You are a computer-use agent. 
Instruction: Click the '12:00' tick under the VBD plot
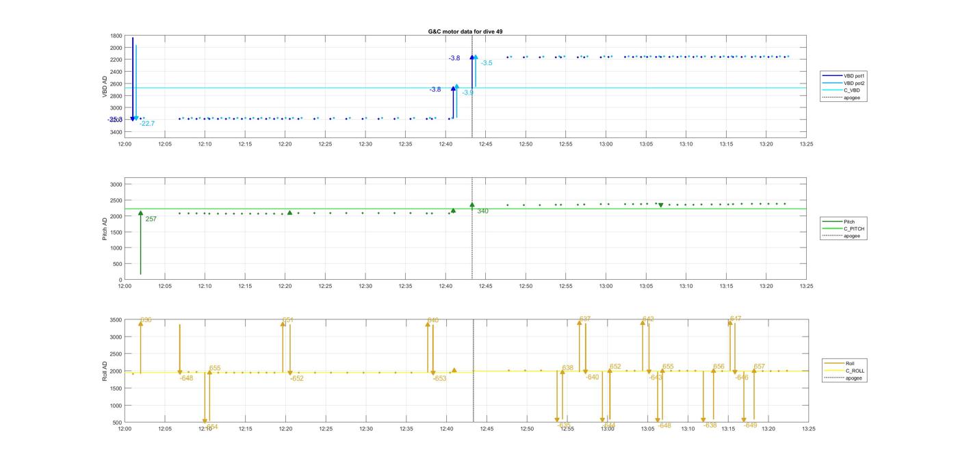(x=125, y=144)
